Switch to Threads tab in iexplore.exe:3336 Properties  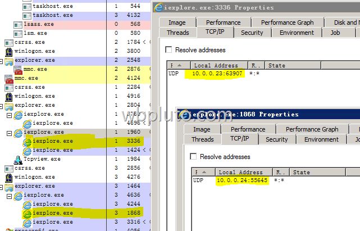pos(178,33)
